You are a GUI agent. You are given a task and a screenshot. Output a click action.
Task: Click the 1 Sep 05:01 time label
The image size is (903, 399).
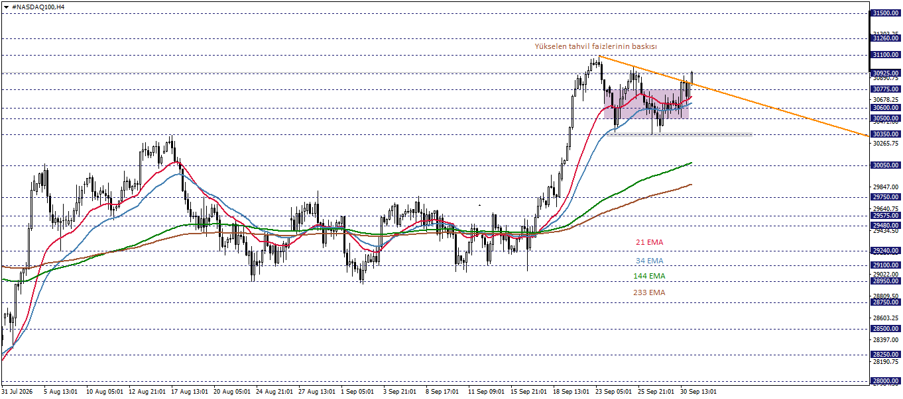(359, 392)
